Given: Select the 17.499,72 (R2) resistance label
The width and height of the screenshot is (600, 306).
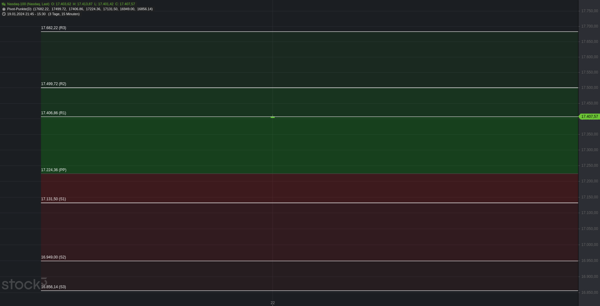Looking at the screenshot, I should tap(53, 84).
